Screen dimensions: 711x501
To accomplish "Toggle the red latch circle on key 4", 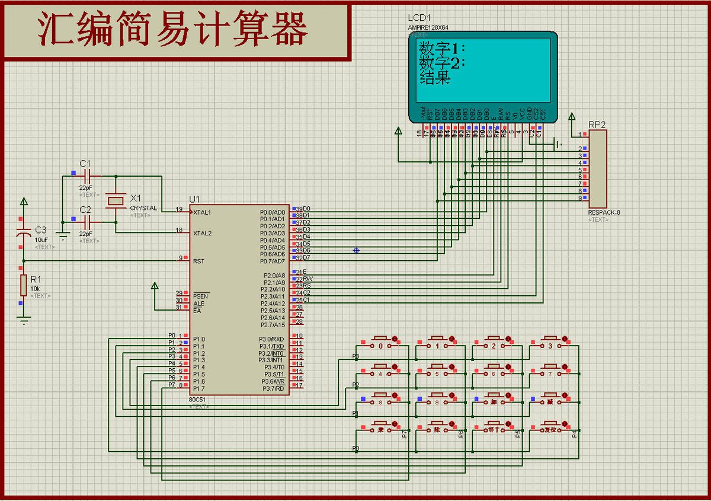I will click(x=395, y=367).
